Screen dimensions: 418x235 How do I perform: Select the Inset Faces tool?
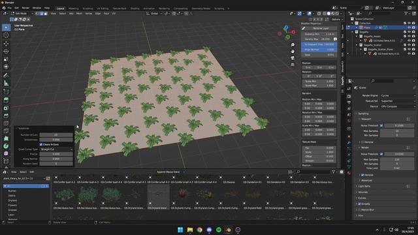click(6, 108)
